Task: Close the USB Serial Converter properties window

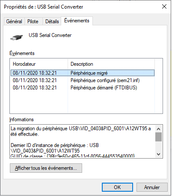Action: coord(164,6)
